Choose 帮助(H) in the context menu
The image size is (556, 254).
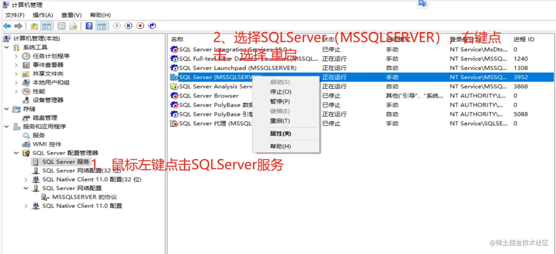[281, 146]
